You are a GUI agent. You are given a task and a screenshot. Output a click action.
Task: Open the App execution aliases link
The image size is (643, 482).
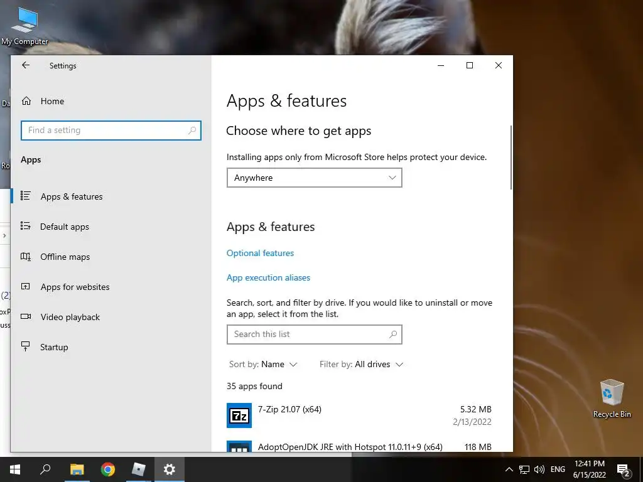(x=269, y=278)
